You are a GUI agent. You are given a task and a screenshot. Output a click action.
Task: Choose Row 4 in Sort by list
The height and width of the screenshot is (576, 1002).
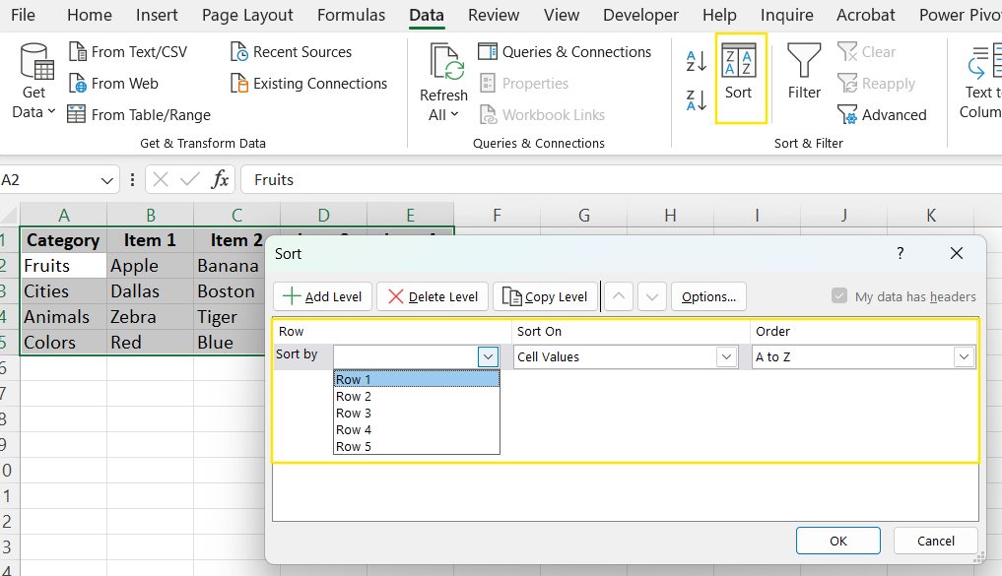416,429
